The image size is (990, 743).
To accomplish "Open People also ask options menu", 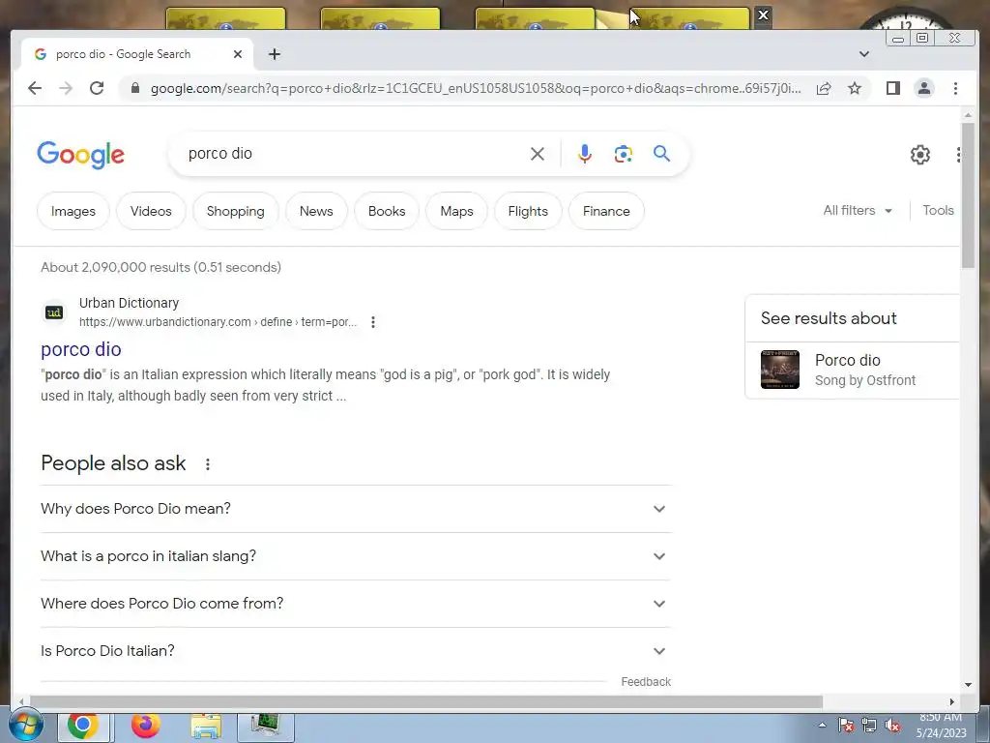I will coord(208,464).
